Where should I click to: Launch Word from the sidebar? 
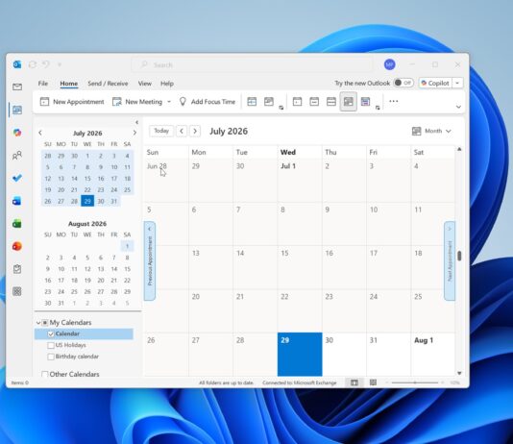(x=17, y=201)
